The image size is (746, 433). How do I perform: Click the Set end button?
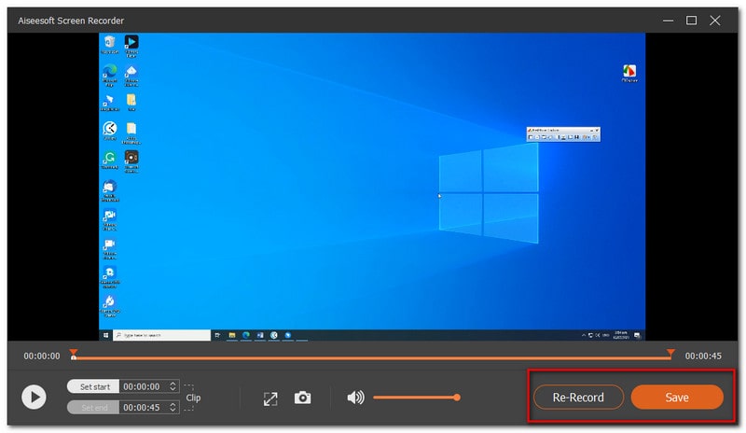[93, 407]
